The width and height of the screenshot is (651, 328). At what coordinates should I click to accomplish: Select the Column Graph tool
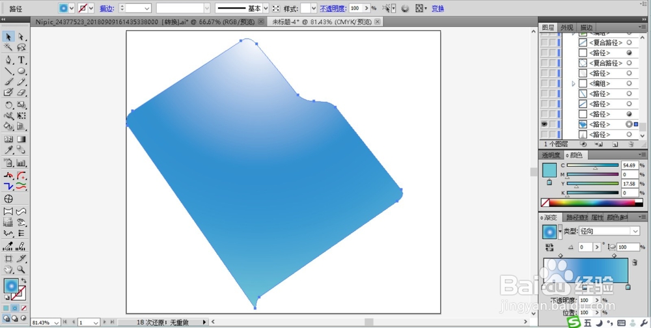click(x=21, y=163)
